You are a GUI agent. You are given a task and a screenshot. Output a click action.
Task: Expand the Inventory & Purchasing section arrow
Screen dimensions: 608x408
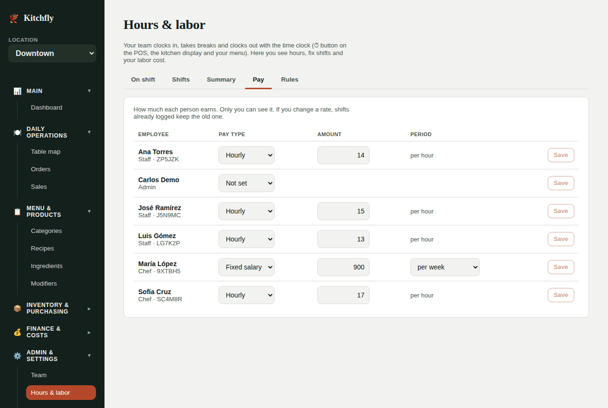[89, 308]
